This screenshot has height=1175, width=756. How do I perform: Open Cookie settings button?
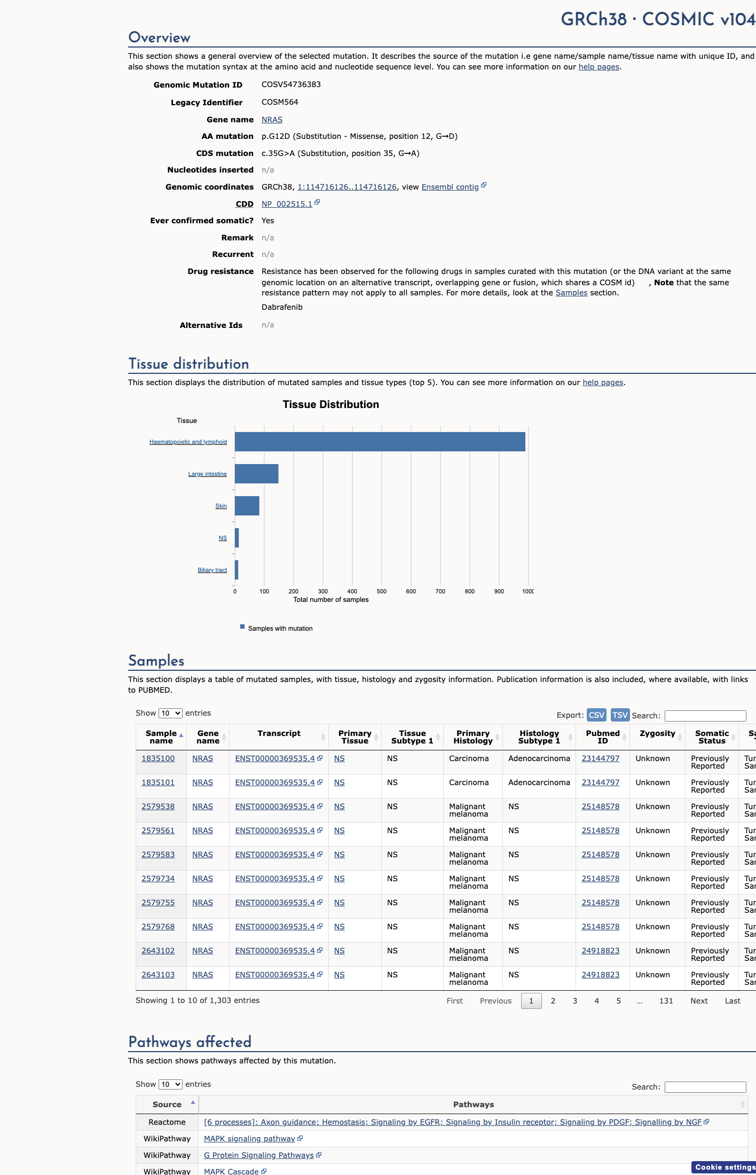pos(724,1167)
